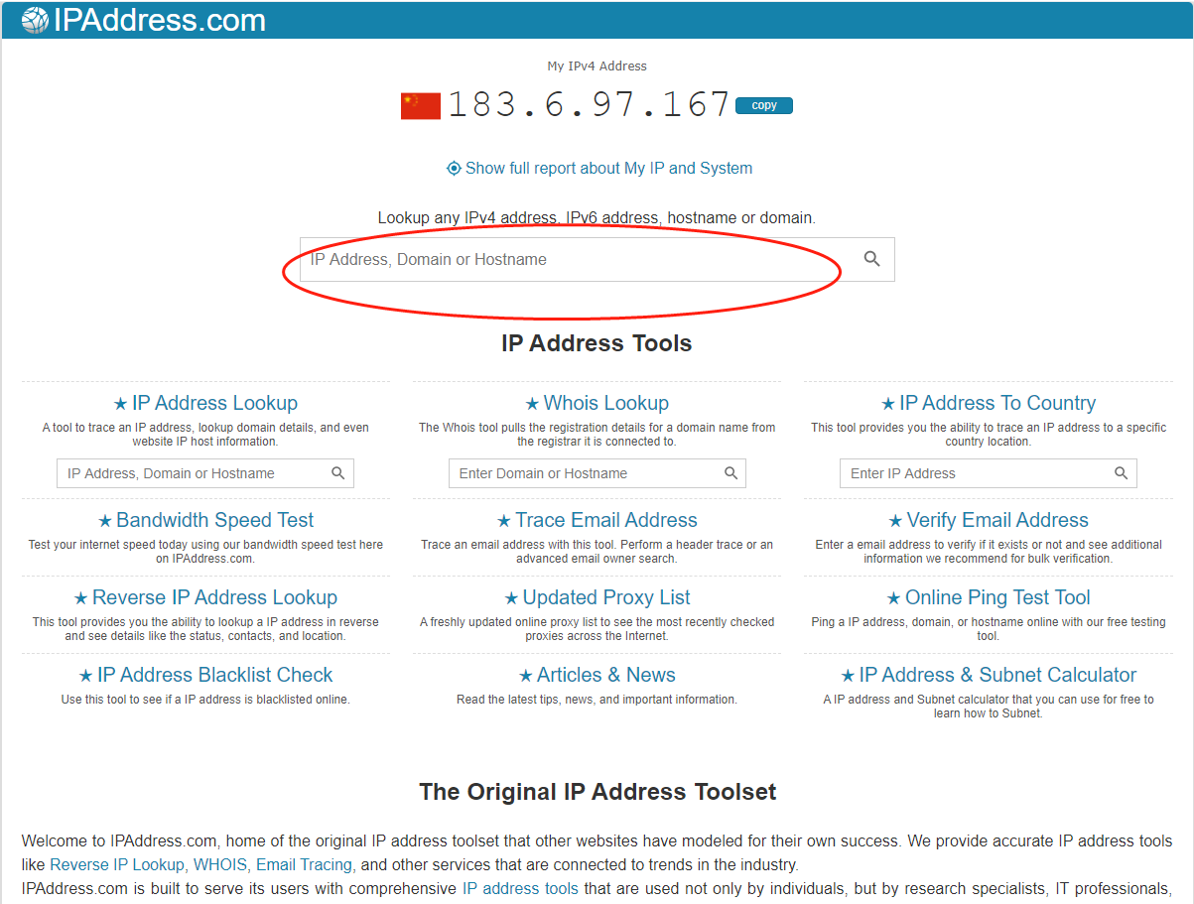Viewport: 1194px width, 904px height.
Task: Click the IPAddress.com globe logo icon
Action: click(x=35, y=20)
